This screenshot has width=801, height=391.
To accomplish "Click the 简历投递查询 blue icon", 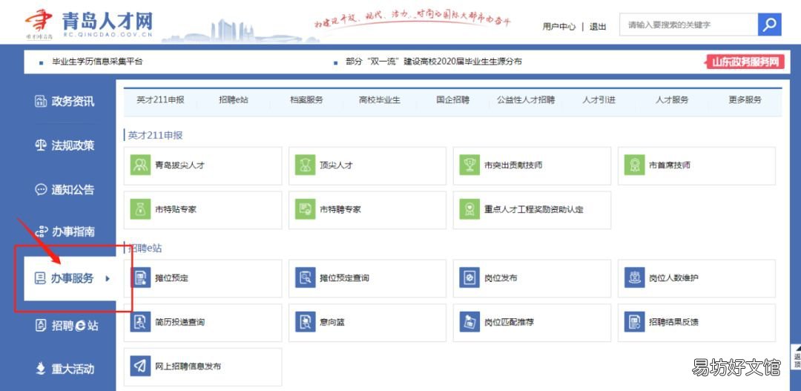I will pos(140,322).
